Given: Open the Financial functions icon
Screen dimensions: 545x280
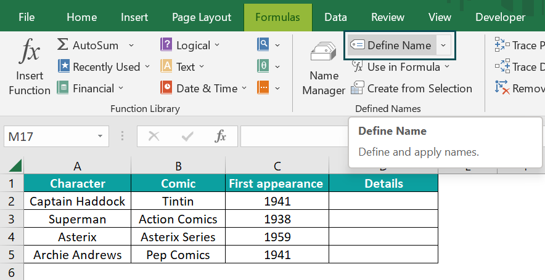Looking at the screenshot, I should [63, 88].
